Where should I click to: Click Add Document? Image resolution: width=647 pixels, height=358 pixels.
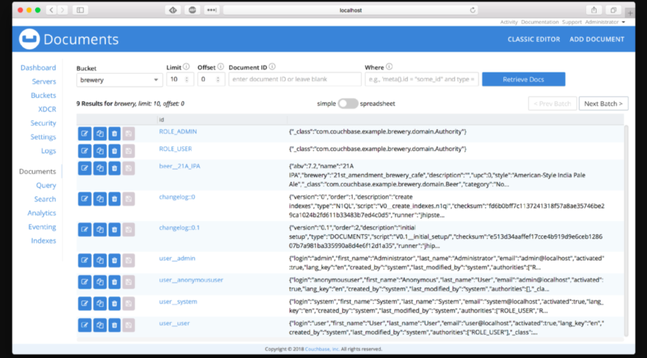(x=597, y=39)
